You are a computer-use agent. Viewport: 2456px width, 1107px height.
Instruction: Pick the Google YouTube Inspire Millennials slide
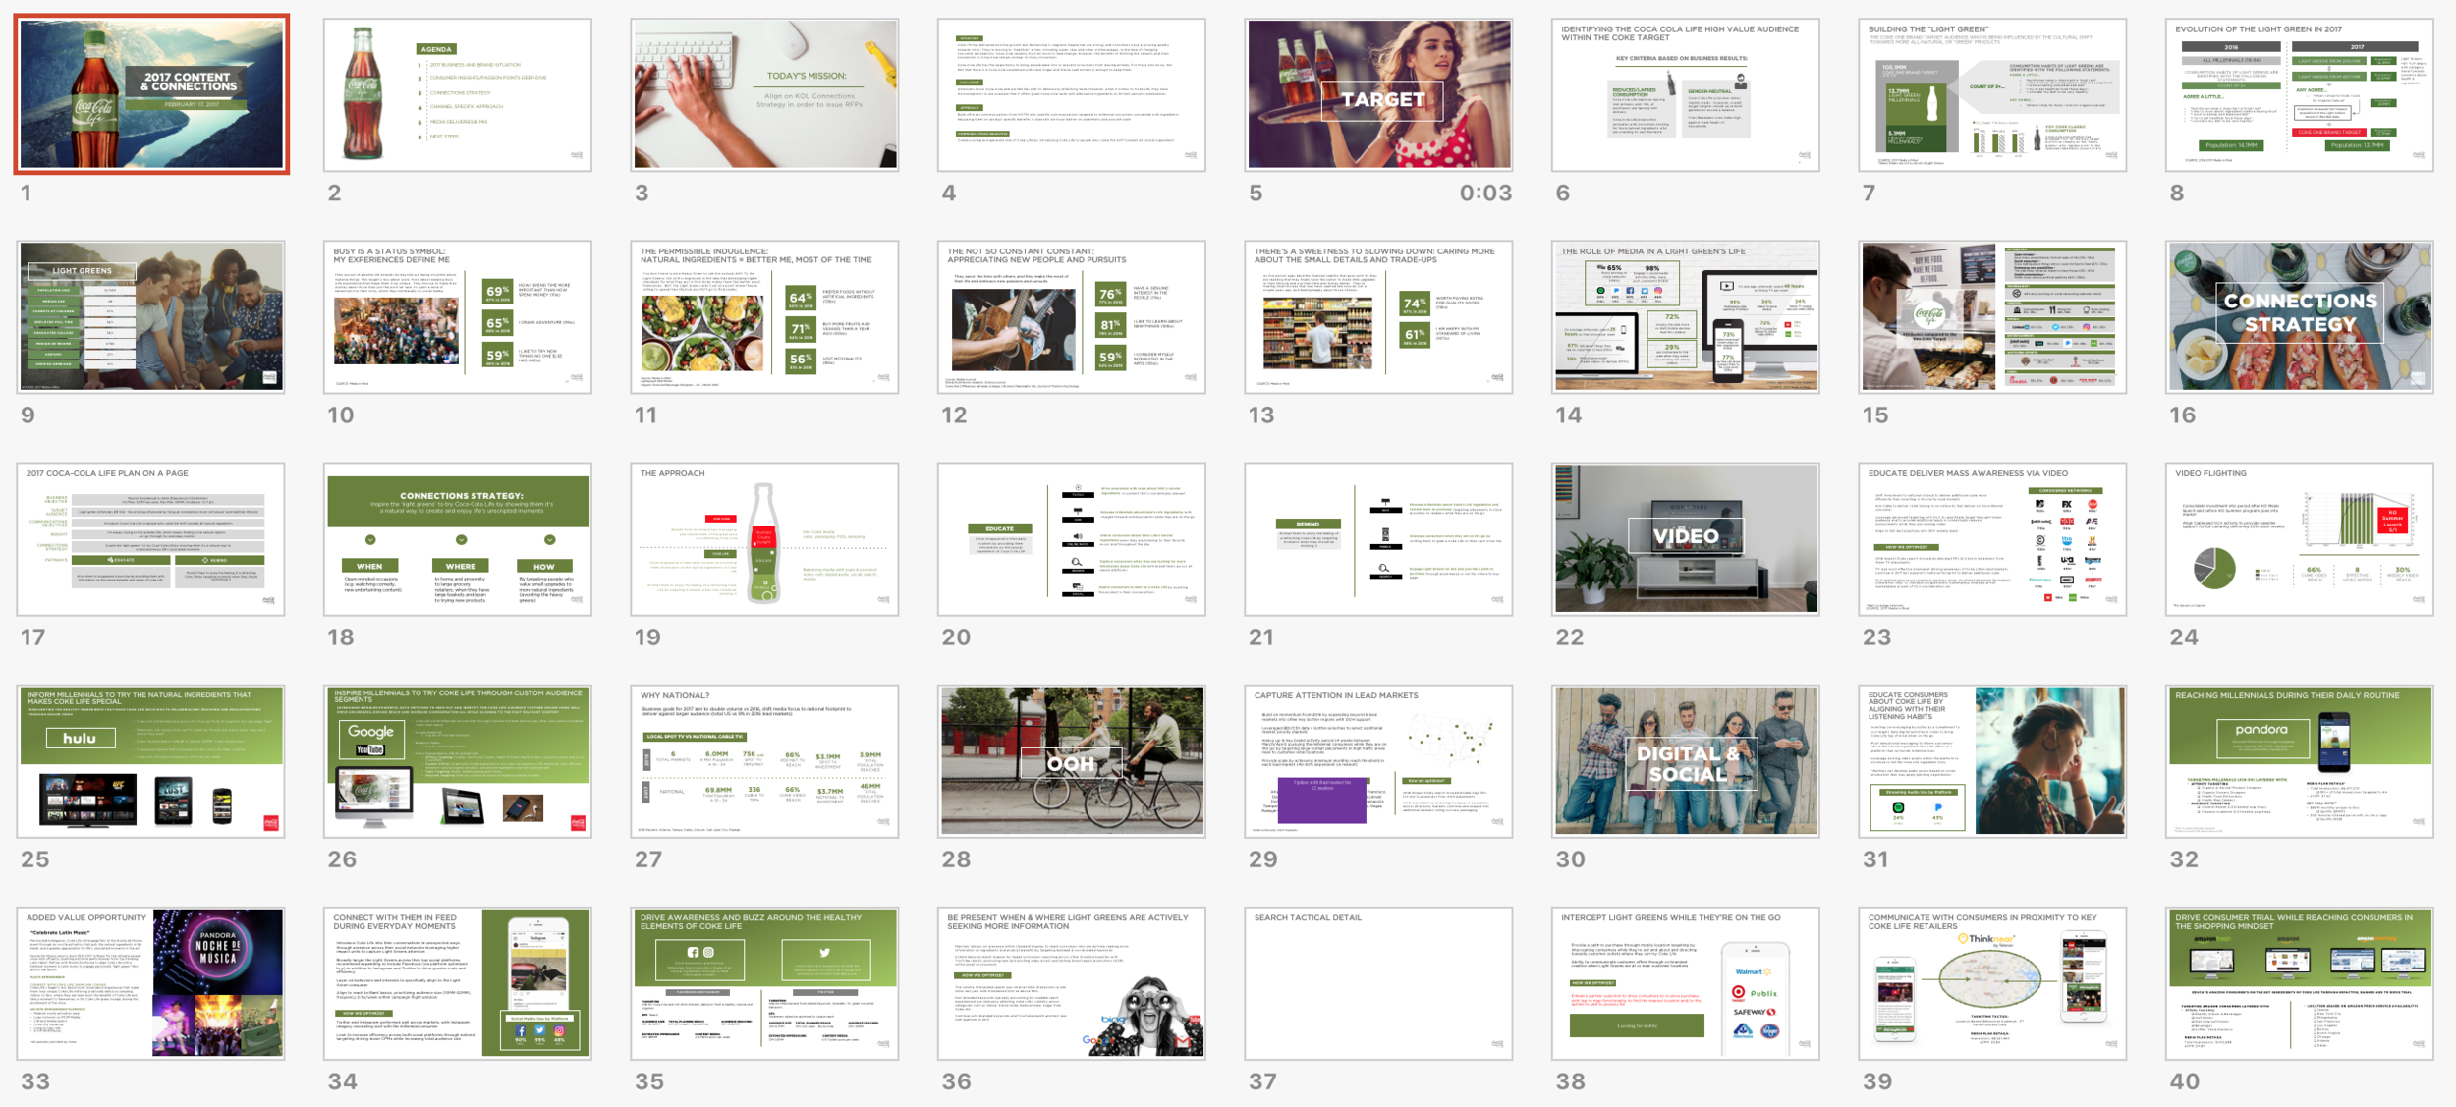pyautogui.click(x=458, y=761)
